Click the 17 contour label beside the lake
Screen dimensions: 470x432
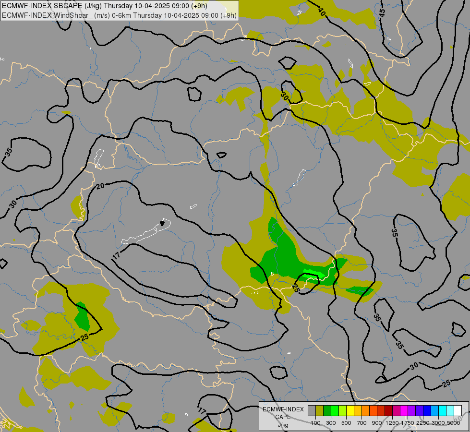[116, 256]
